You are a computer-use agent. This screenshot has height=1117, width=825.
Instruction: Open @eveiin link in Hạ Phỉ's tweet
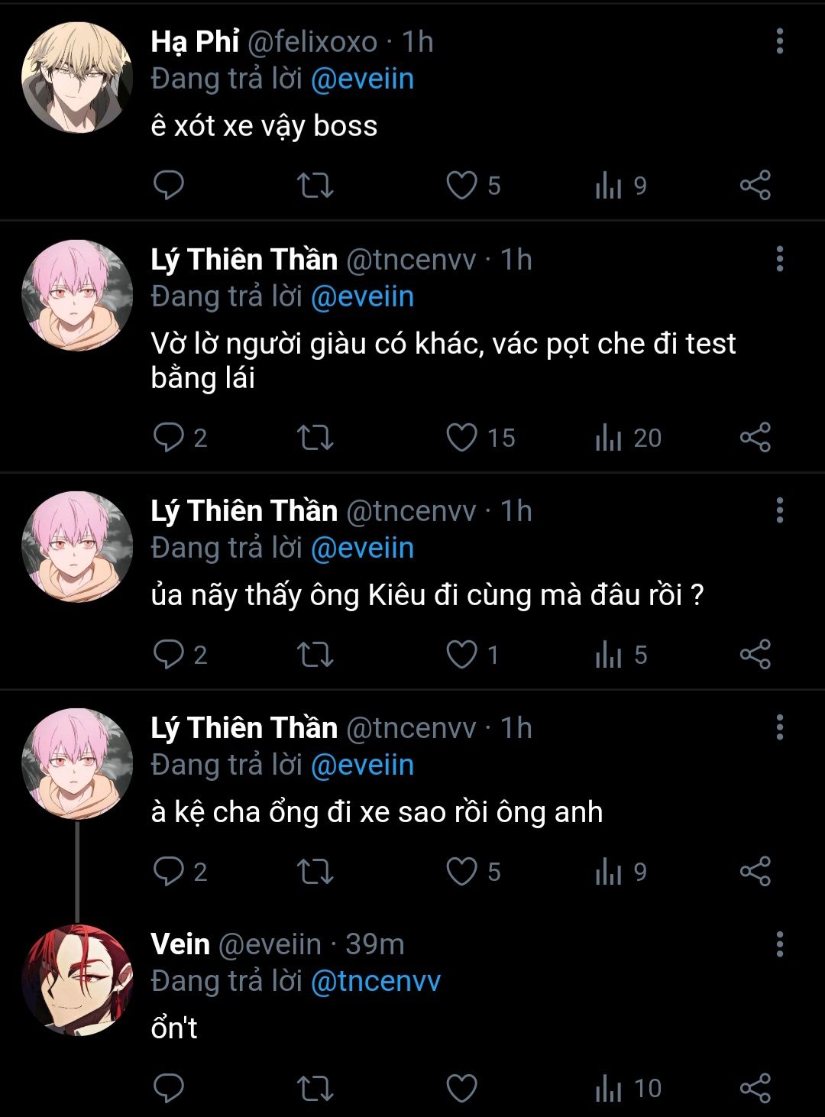(x=362, y=79)
